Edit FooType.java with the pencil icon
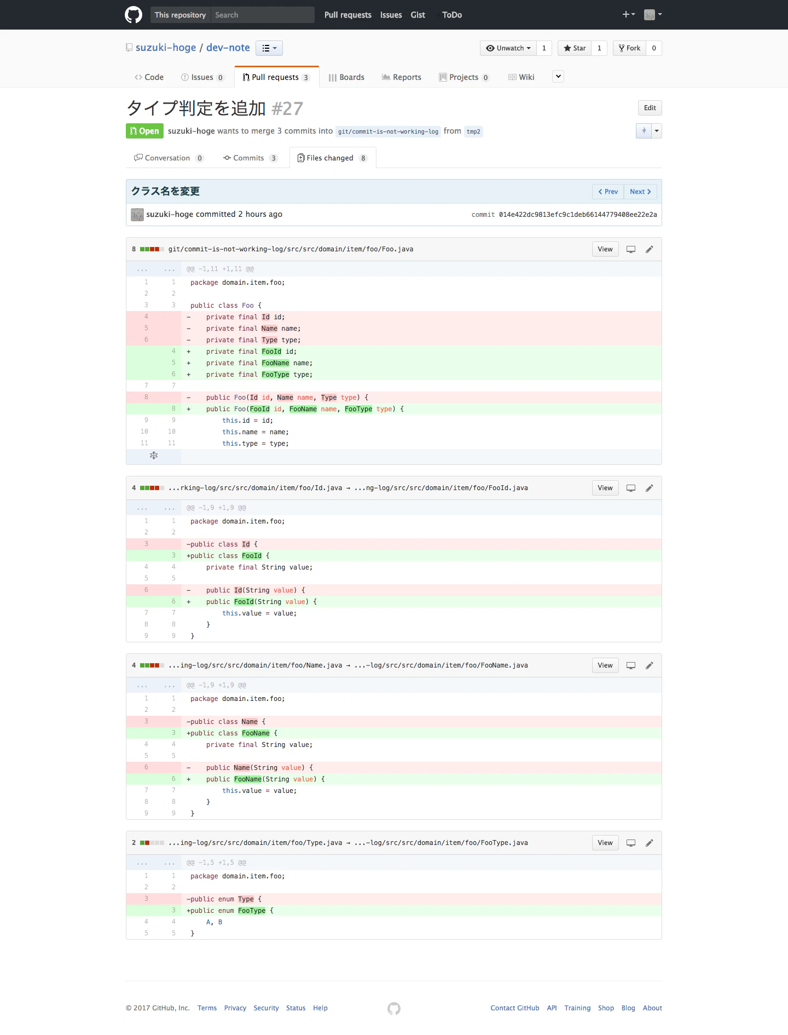Viewport: 788px width, 1035px height. tap(650, 843)
